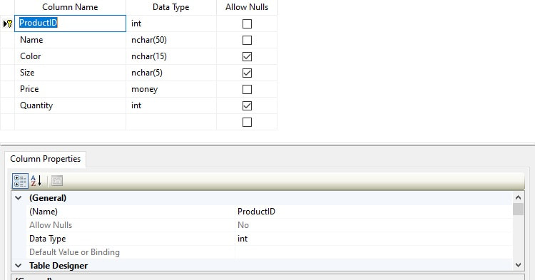Select the Price column name cell
Screen dimensions: 535x280
(x=71, y=89)
